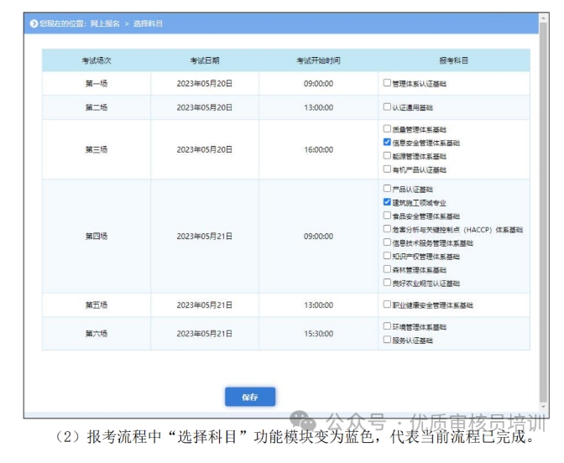The width and height of the screenshot is (564, 463).
Task: Uncheck the 信息安全管理体系基础 checkbox
Action: (x=387, y=143)
